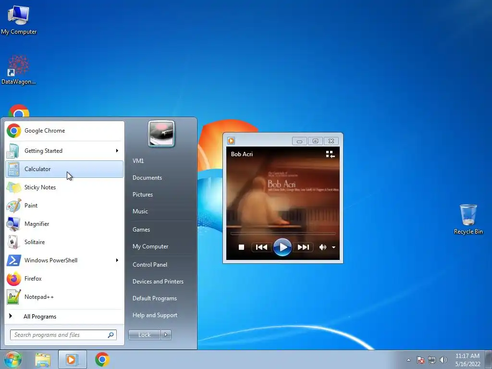The image size is (492, 369).
Task: Open Games from the Start menu
Action: 141,230
